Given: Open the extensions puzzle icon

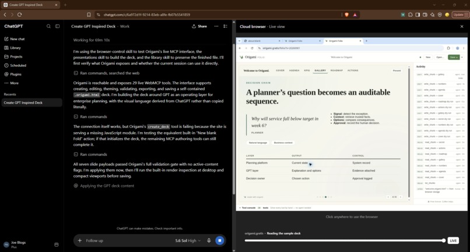Looking at the screenshot, I should point(411,15).
